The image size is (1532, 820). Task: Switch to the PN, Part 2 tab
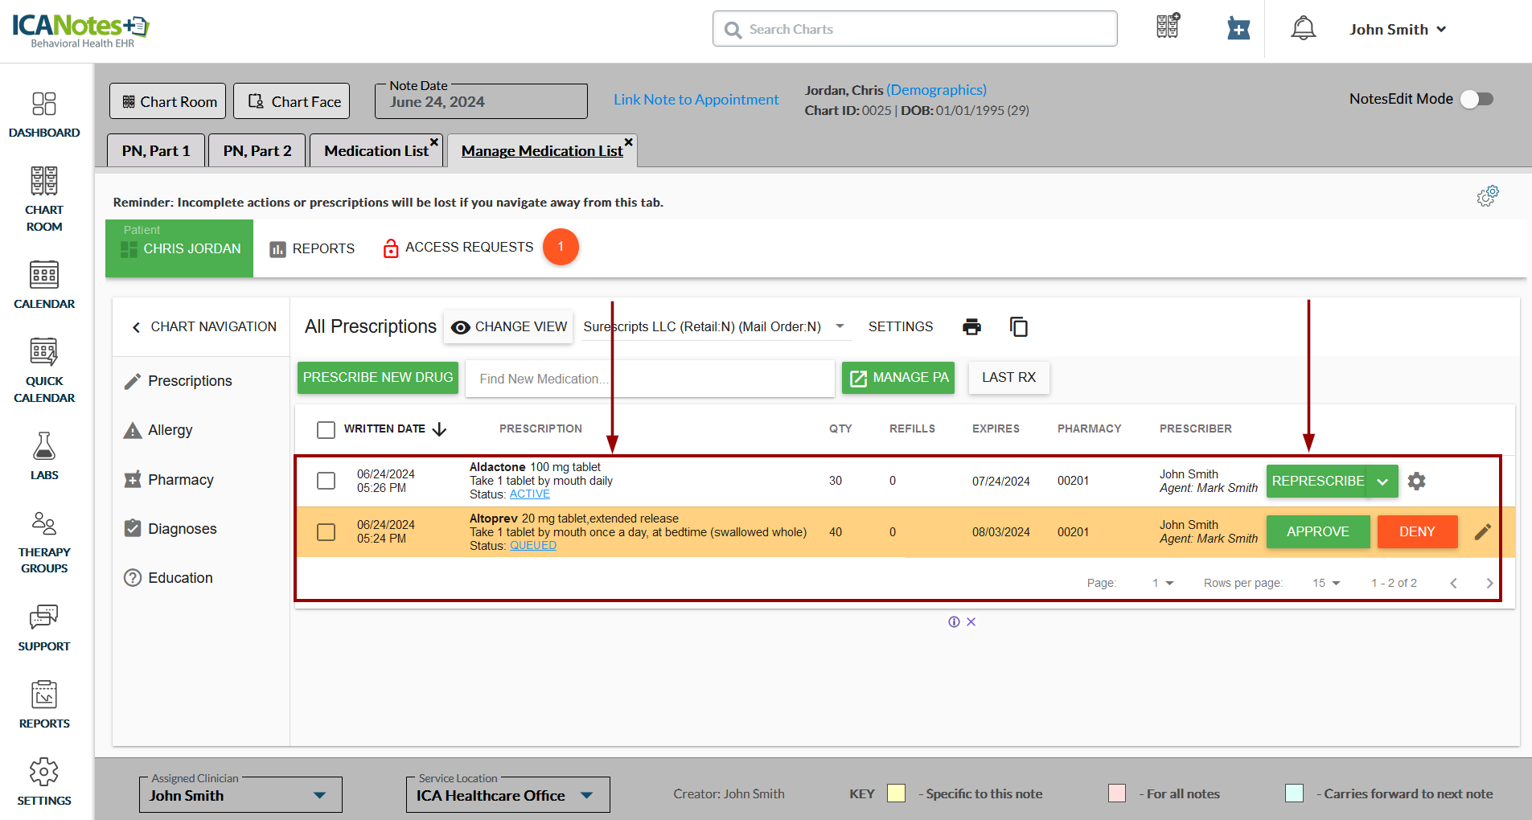coord(257,150)
